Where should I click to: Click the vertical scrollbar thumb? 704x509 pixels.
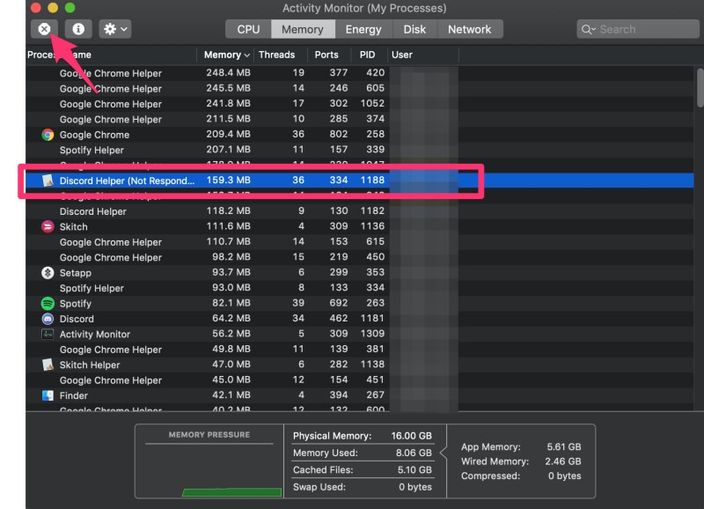click(700, 87)
